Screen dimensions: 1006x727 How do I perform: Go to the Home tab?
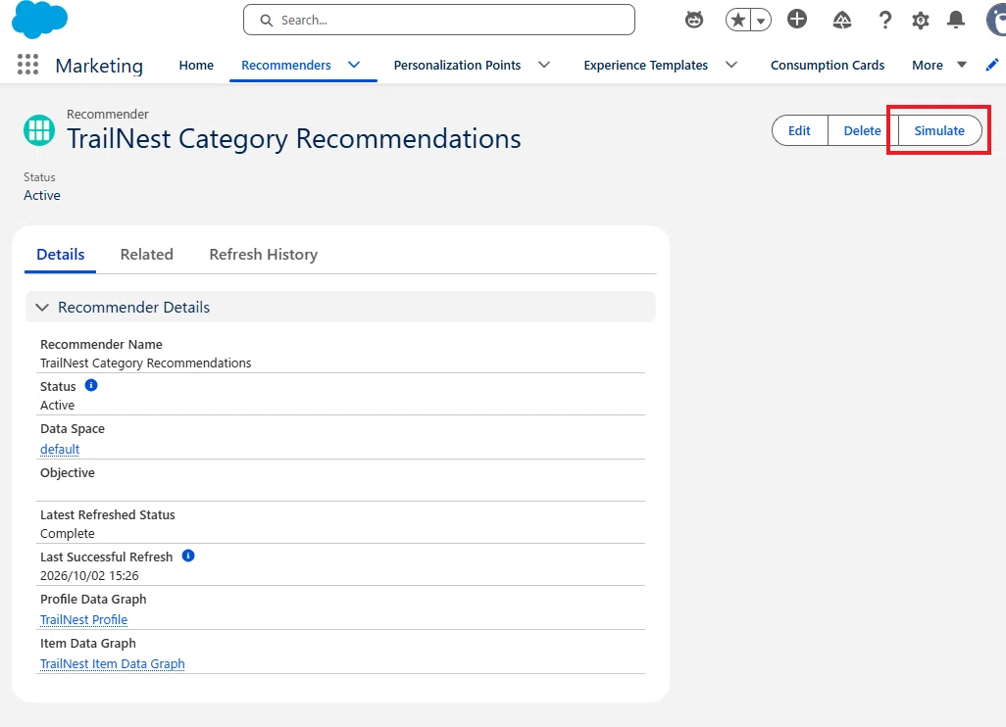click(x=196, y=65)
